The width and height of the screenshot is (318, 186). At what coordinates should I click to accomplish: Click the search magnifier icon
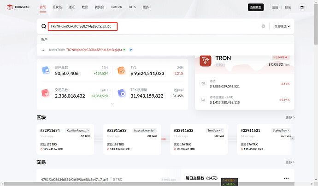click(x=44, y=26)
